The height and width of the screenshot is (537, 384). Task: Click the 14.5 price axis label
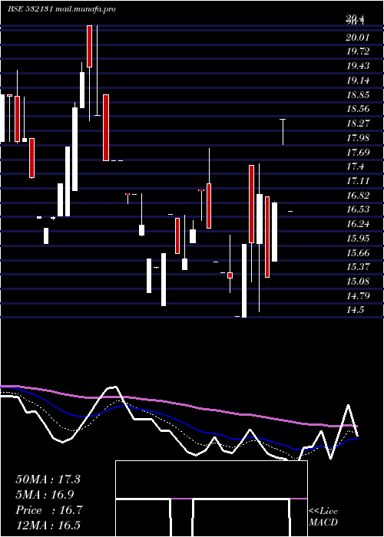[355, 310]
